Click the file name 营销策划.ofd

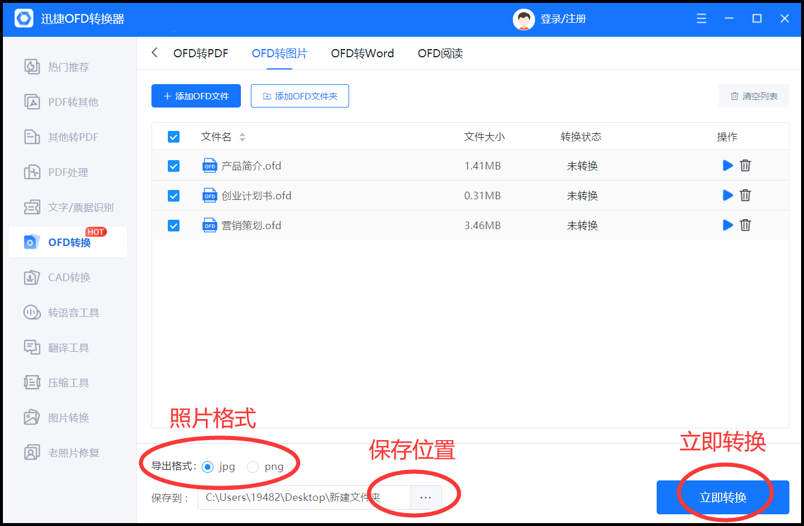click(x=251, y=226)
